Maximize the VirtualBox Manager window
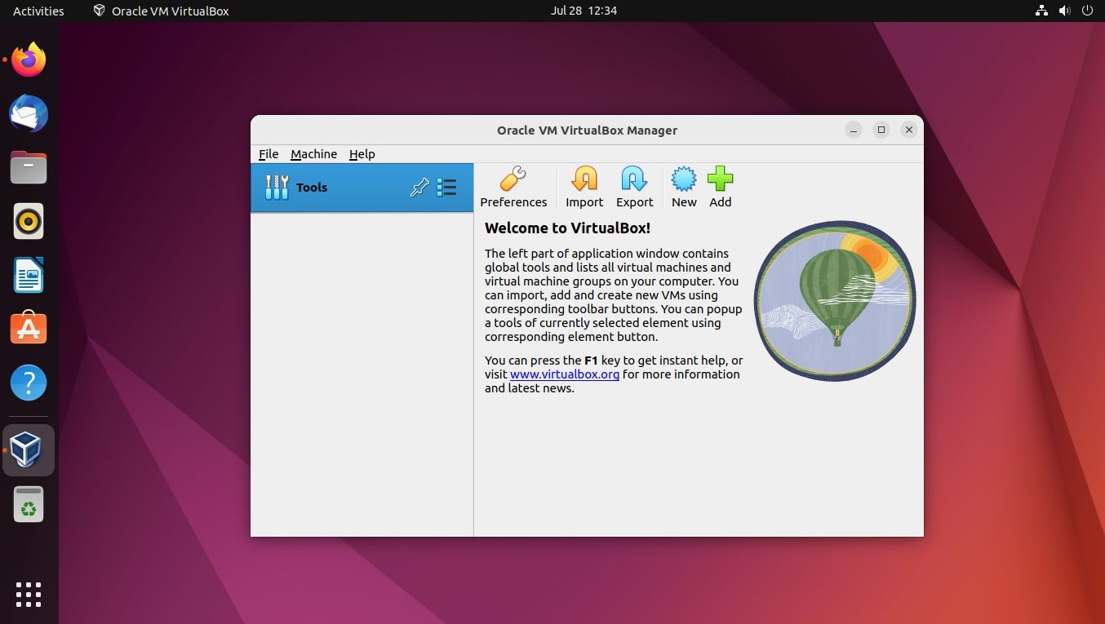 881,130
